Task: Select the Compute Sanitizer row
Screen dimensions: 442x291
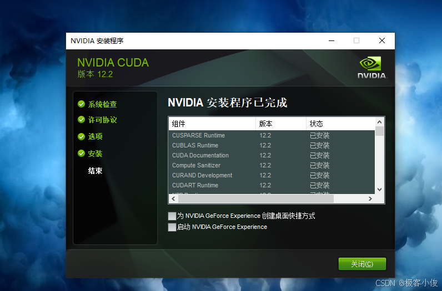Action: [x=272, y=166]
